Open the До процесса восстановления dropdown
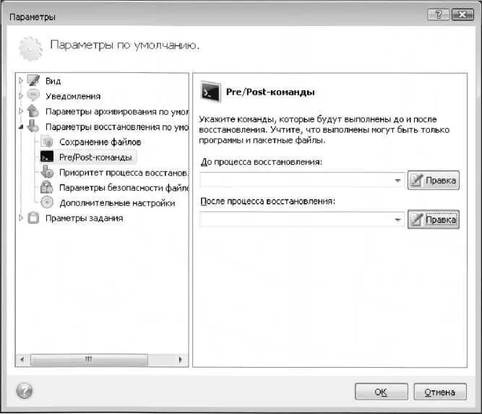The height and width of the screenshot is (414, 482). [398, 181]
